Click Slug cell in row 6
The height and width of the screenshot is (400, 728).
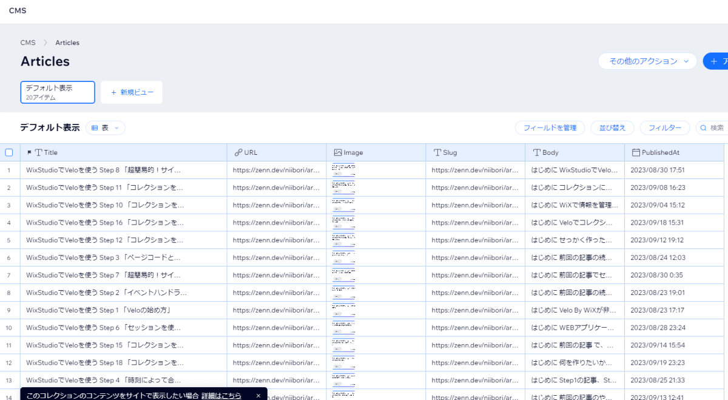476,258
